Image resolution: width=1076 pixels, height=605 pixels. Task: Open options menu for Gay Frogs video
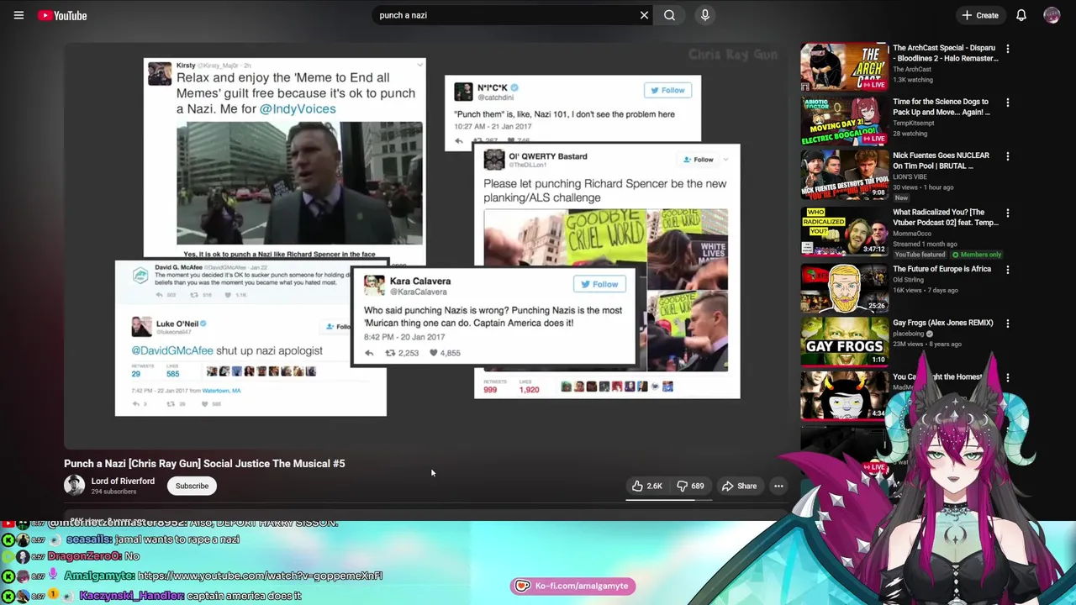pos(1007,324)
